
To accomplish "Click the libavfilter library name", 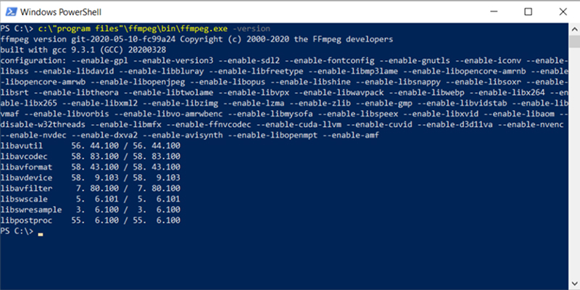I will tap(27, 188).
